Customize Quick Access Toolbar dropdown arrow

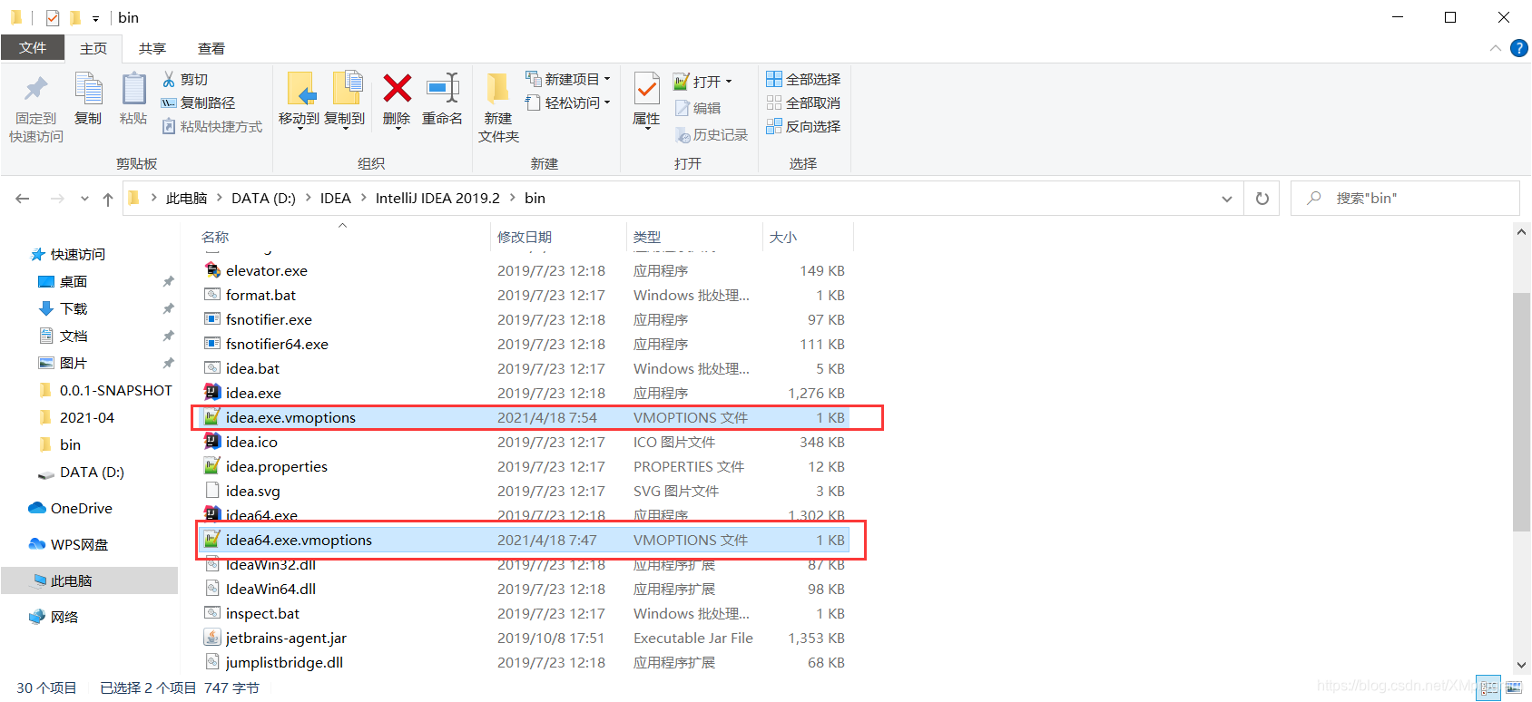tap(95, 18)
